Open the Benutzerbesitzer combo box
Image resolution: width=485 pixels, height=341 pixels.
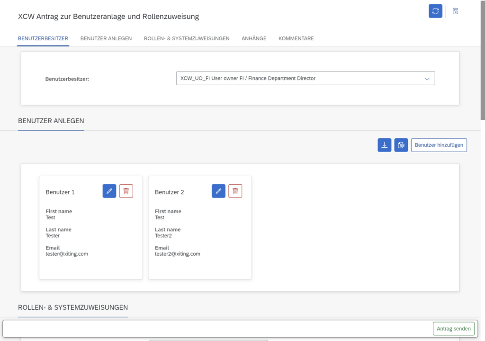click(x=305, y=78)
